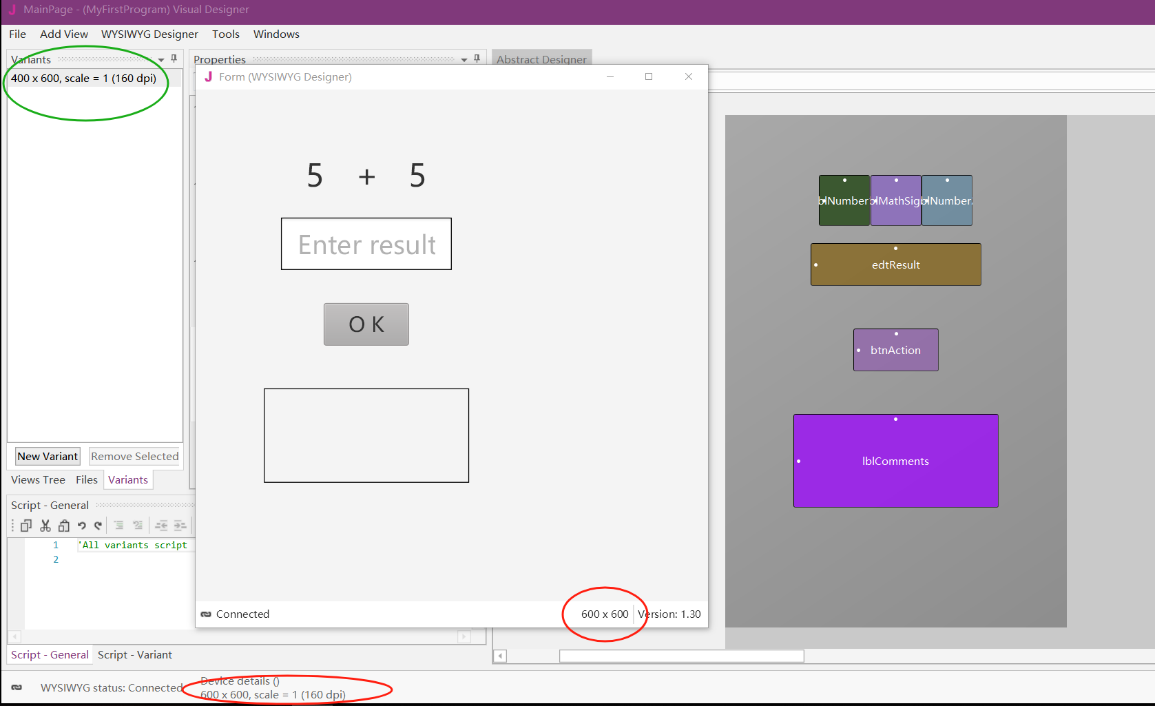The width and height of the screenshot is (1155, 706).
Task: Click the indent arrow icon in script toolbar
Action: 180,526
